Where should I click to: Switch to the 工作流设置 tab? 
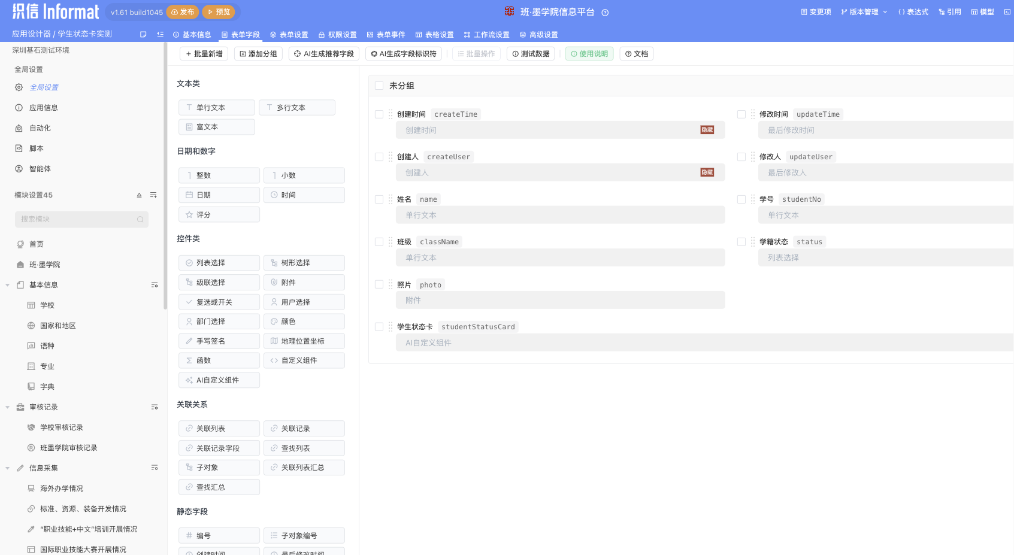click(x=487, y=35)
